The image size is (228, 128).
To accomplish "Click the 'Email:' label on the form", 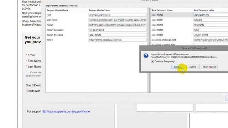I will tap(32, 55).
